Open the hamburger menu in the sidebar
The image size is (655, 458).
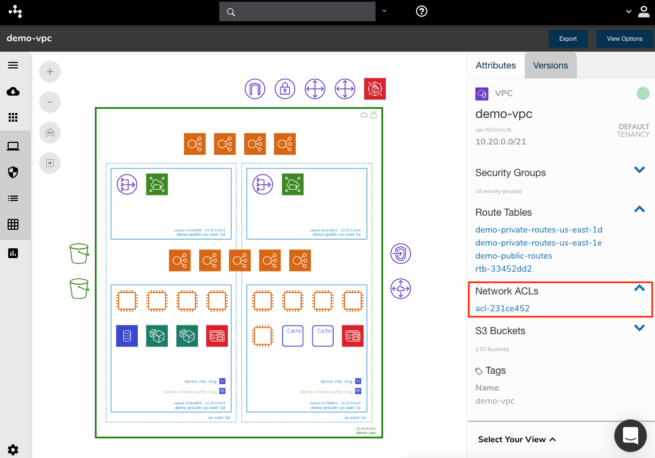click(13, 65)
